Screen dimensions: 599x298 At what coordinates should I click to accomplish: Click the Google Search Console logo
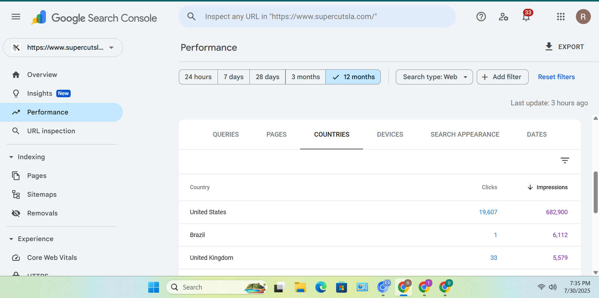pos(94,18)
